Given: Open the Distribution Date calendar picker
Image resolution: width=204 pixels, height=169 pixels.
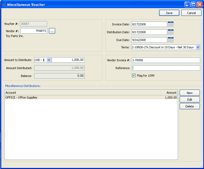Looking at the screenshot, I should coord(170,32).
